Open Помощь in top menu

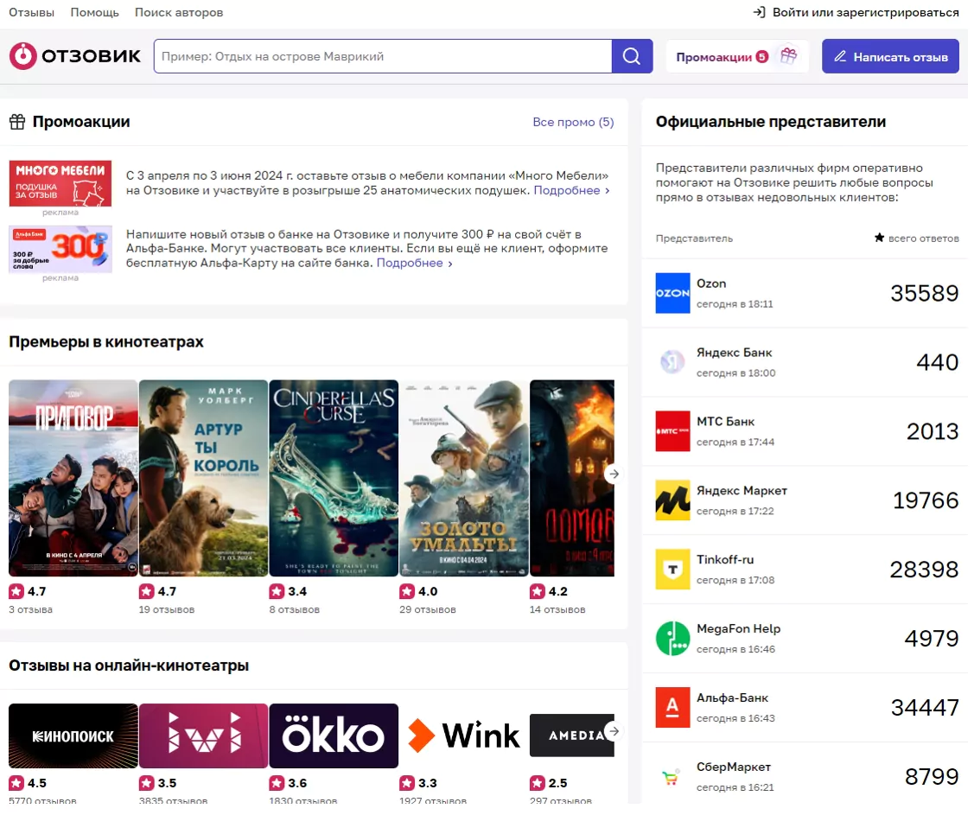pos(95,12)
